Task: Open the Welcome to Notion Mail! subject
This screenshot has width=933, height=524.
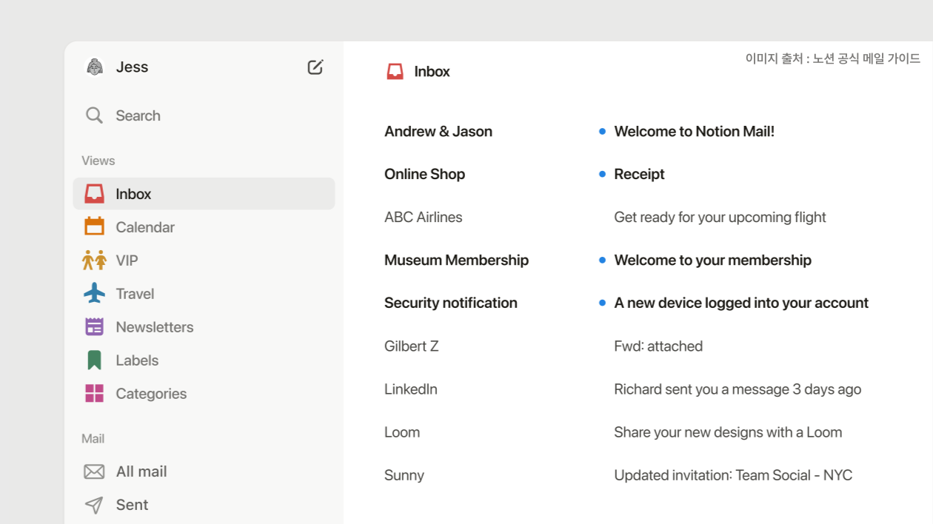Action: click(695, 132)
